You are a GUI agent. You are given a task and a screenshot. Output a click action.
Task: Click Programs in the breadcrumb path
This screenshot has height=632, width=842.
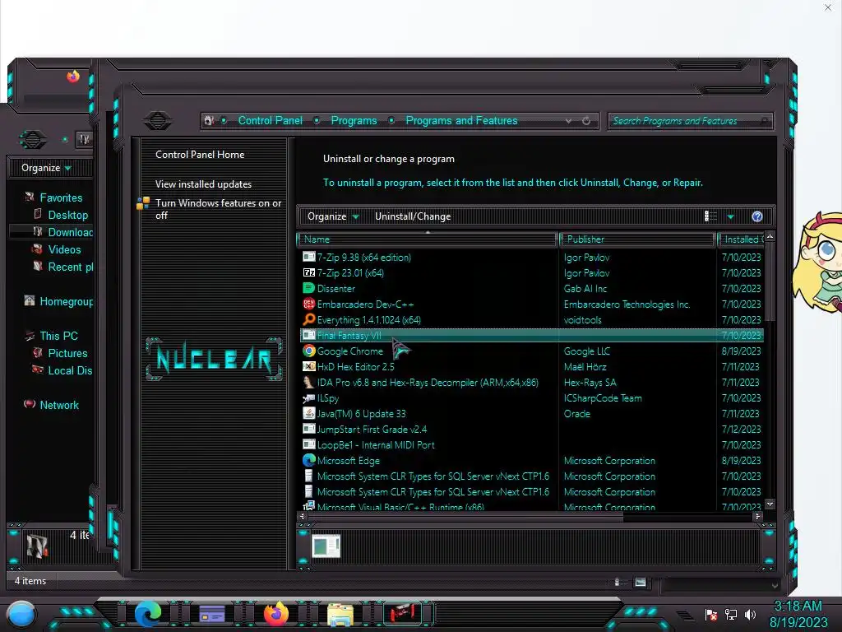[x=354, y=120]
